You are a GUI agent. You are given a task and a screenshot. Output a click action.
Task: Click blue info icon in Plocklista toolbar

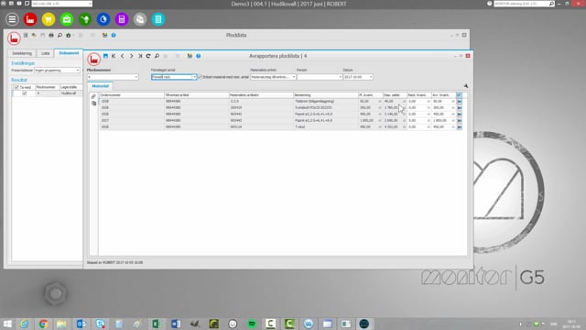tap(114, 35)
